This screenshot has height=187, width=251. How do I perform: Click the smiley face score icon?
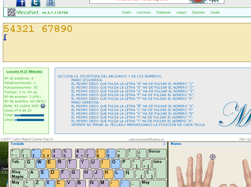(x=43, y=106)
